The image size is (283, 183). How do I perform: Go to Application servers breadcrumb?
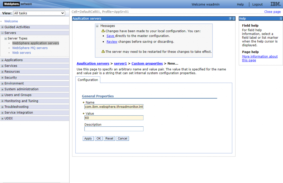click(93, 64)
